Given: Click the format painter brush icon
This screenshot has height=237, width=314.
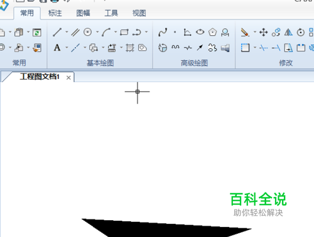Looking at the screenshot, I should (37, 48).
